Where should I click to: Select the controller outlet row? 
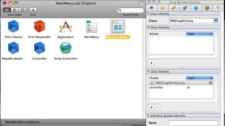click(181, 87)
